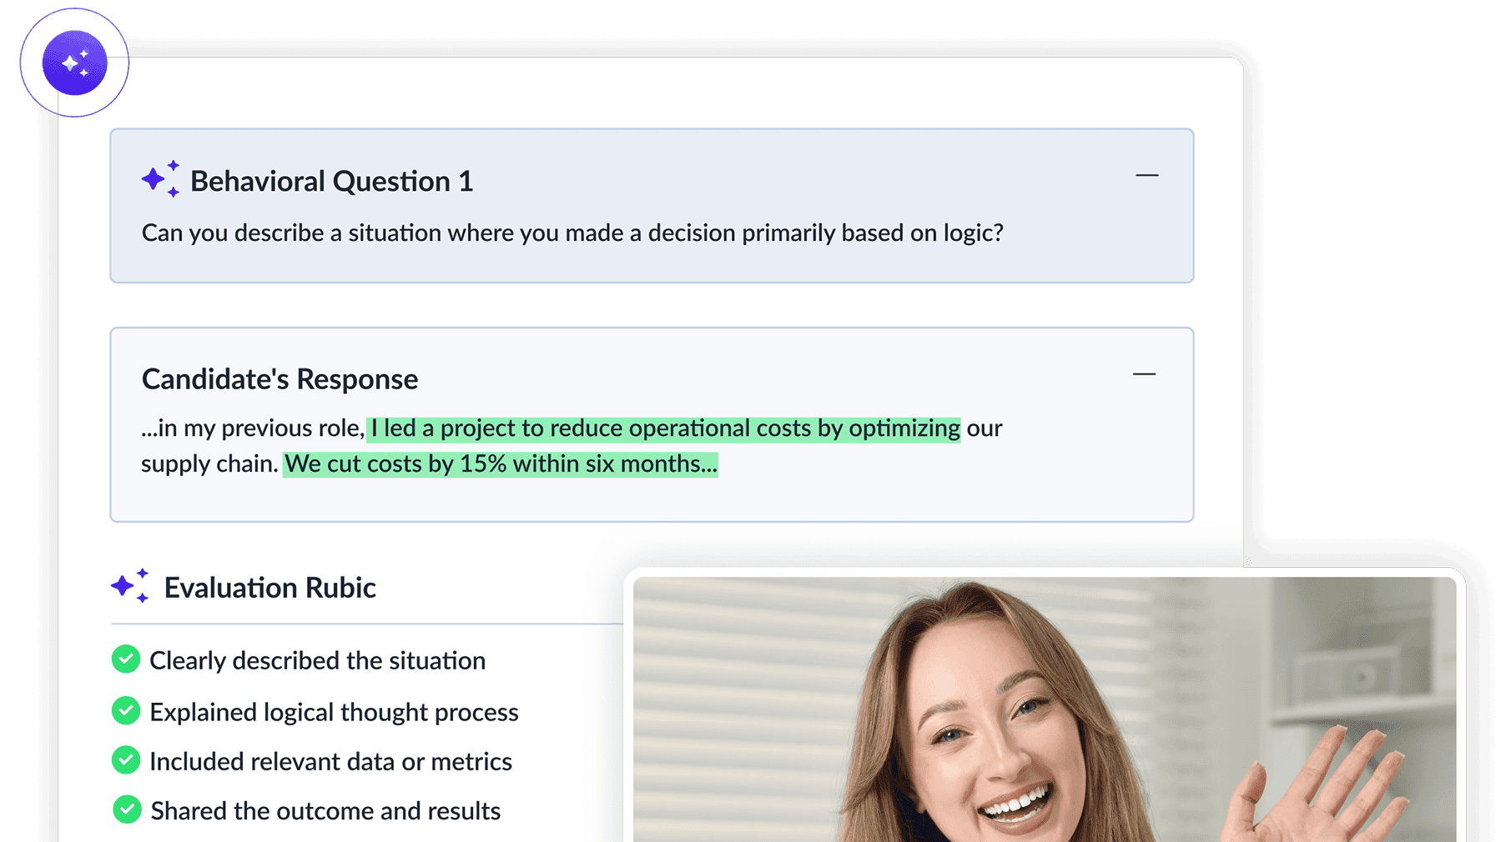Toggle check for Shared the outcome and results
The height and width of the screenshot is (842, 1506).
126,809
